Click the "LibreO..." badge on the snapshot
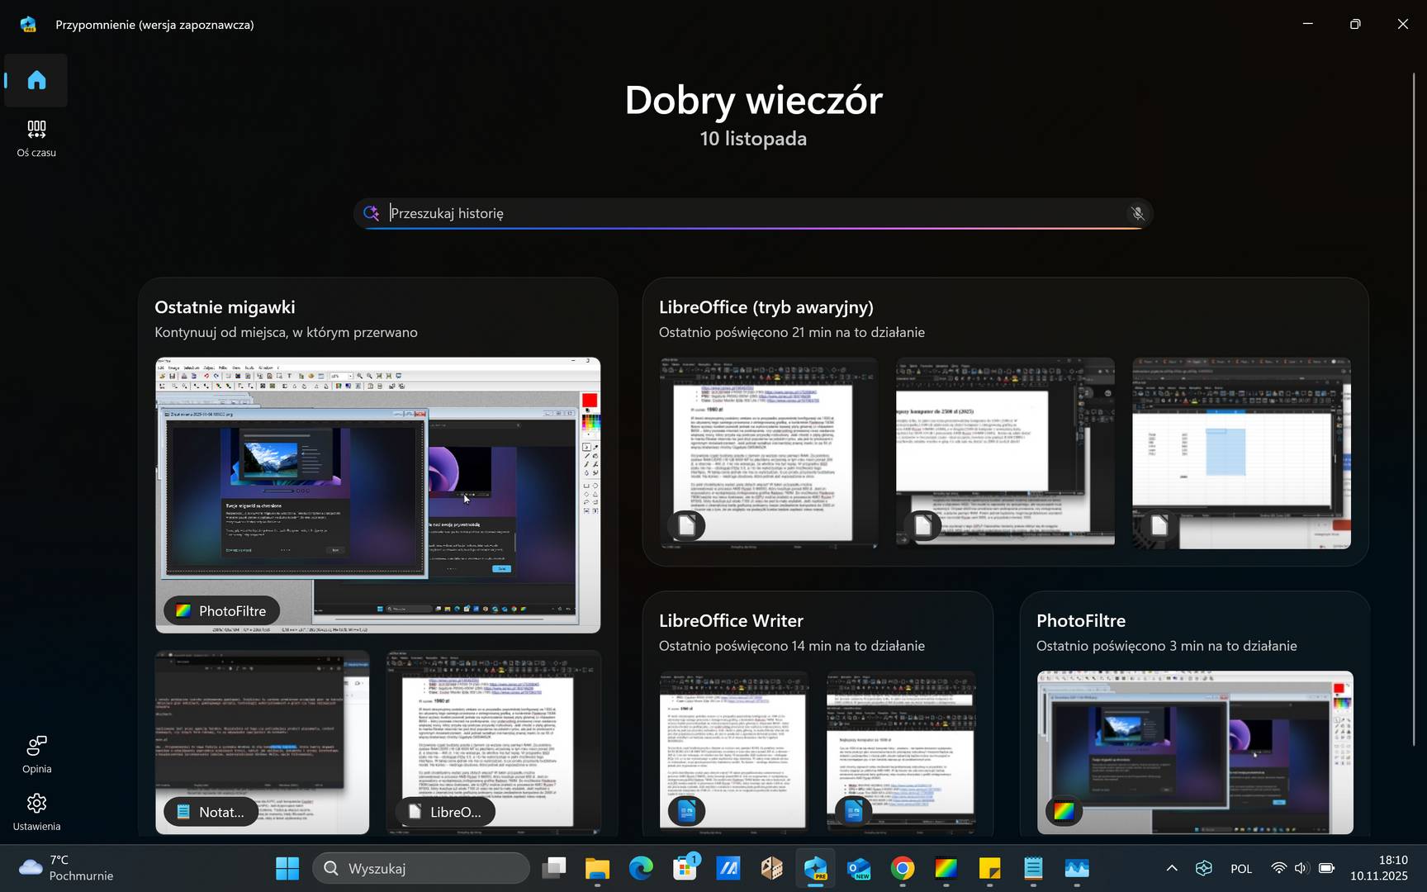Image resolution: width=1427 pixels, height=892 pixels. 444,811
